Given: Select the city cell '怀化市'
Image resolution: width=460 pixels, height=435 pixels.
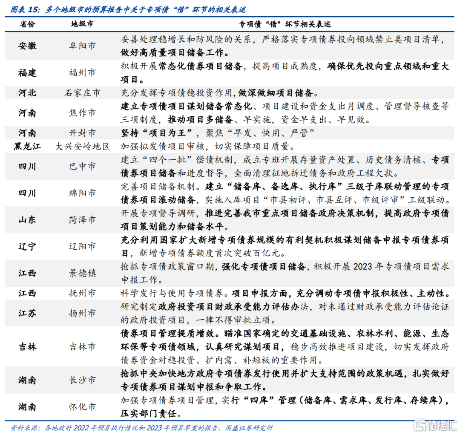Looking at the screenshot, I should click(x=82, y=407).
